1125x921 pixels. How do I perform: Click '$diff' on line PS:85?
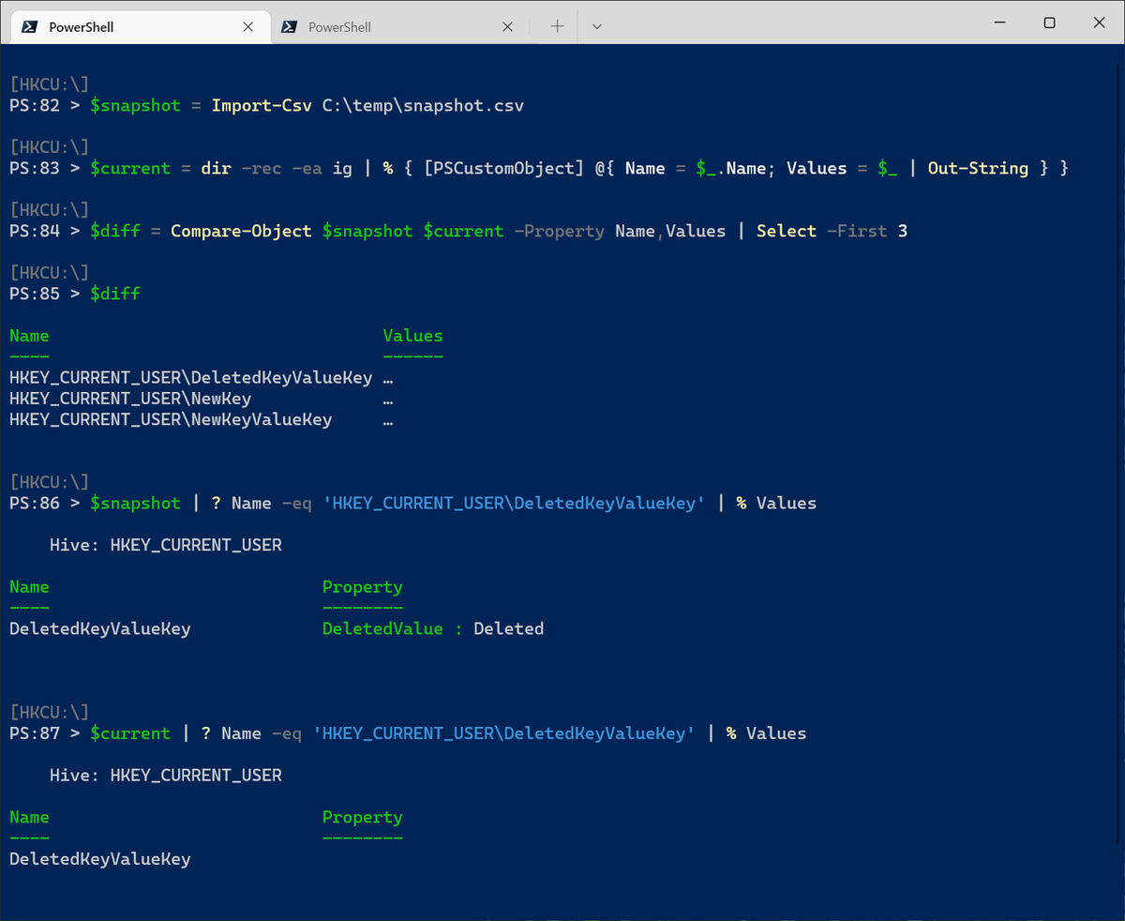pos(115,294)
